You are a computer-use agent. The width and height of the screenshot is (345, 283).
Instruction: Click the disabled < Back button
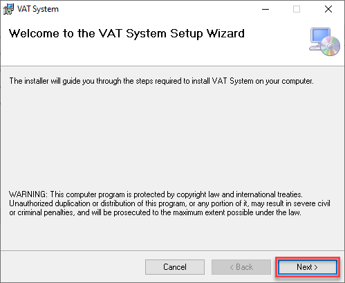(241, 267)
